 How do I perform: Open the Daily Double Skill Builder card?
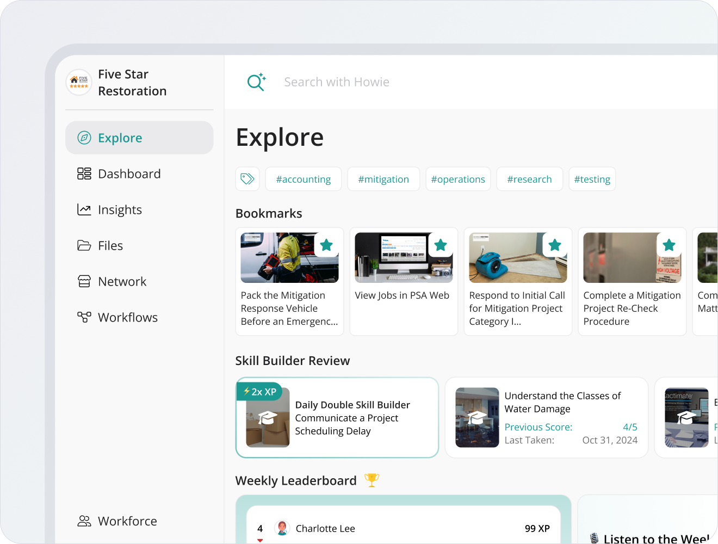click(x=337, y=418)
